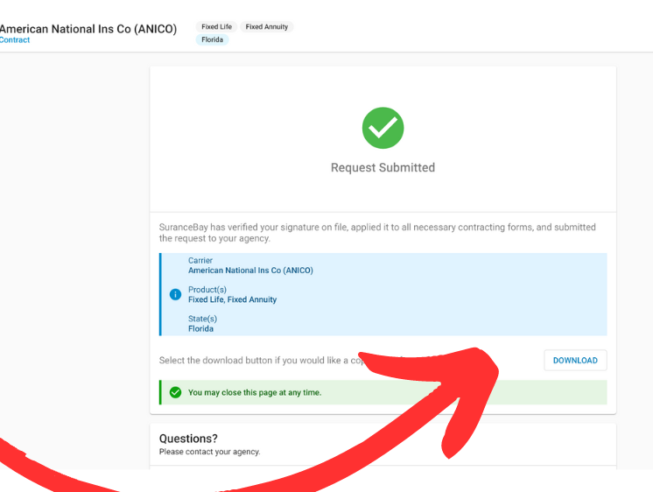
Task: Open the Contract link under carrier name
Action: (15, 40)
